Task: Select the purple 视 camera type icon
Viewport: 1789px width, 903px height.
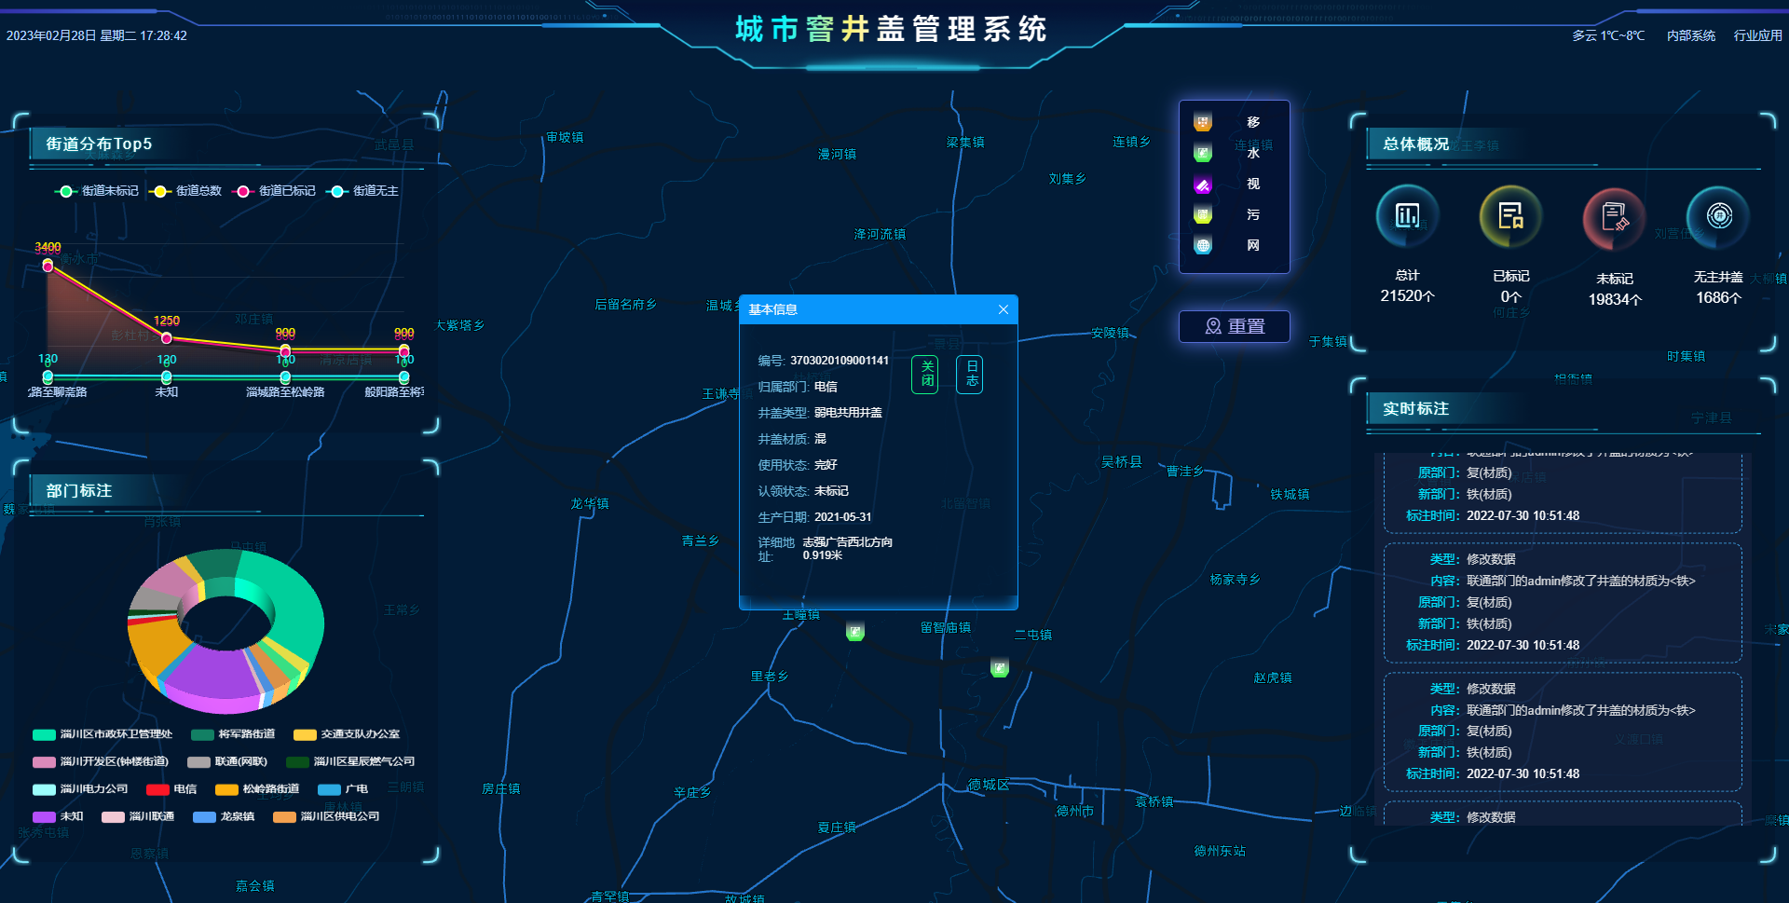Action: 1203,185
